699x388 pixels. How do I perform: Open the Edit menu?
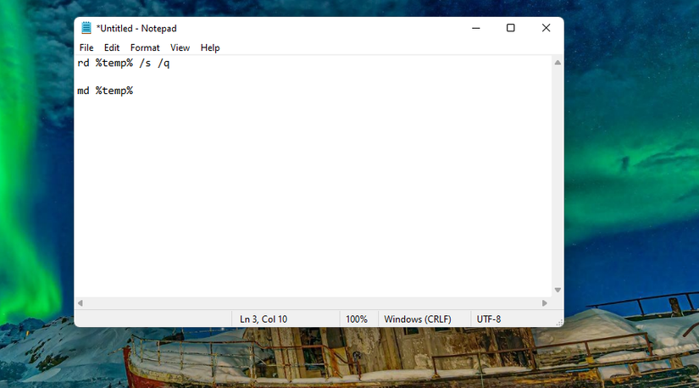pyautogui.click(x=112, y=47)
